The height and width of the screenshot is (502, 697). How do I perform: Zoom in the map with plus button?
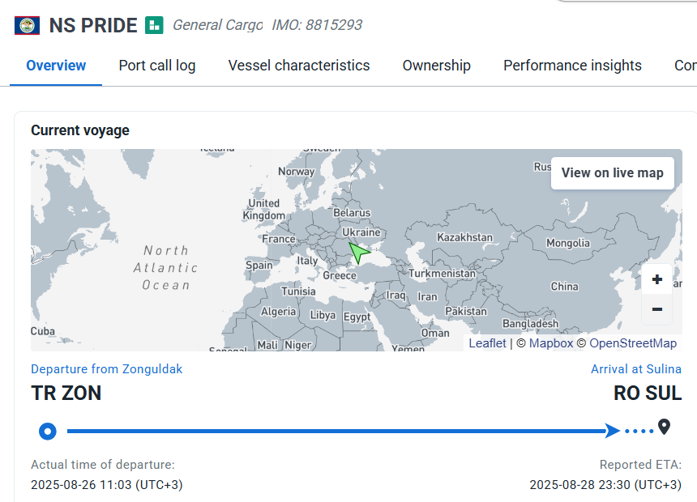[656, 280]
